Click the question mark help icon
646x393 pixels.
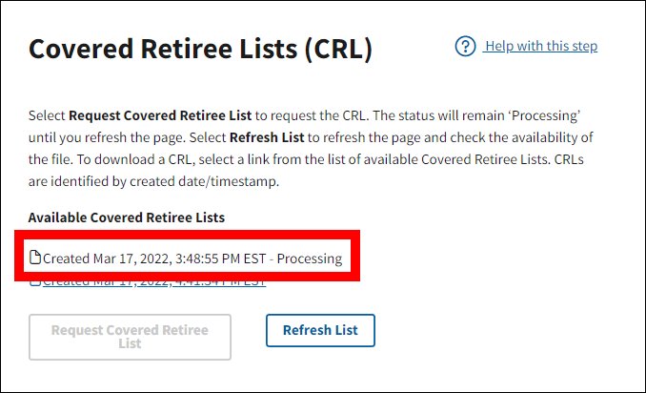pos(465,47)
